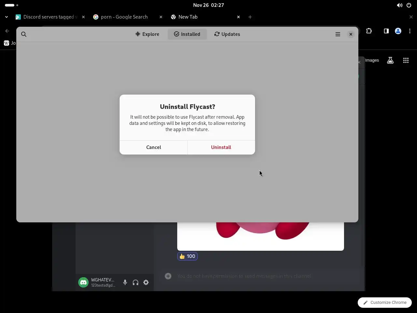Screen dimensions: 417x313
Task: Close the Discord servers tagged tab
Action: (83, 17)
